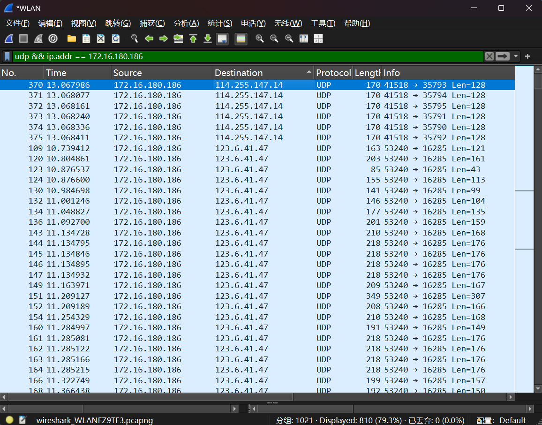Click the packet list horizontal scrollbar
The height and width of the screenshot is (425, 542).
click(x=257, y=397)
